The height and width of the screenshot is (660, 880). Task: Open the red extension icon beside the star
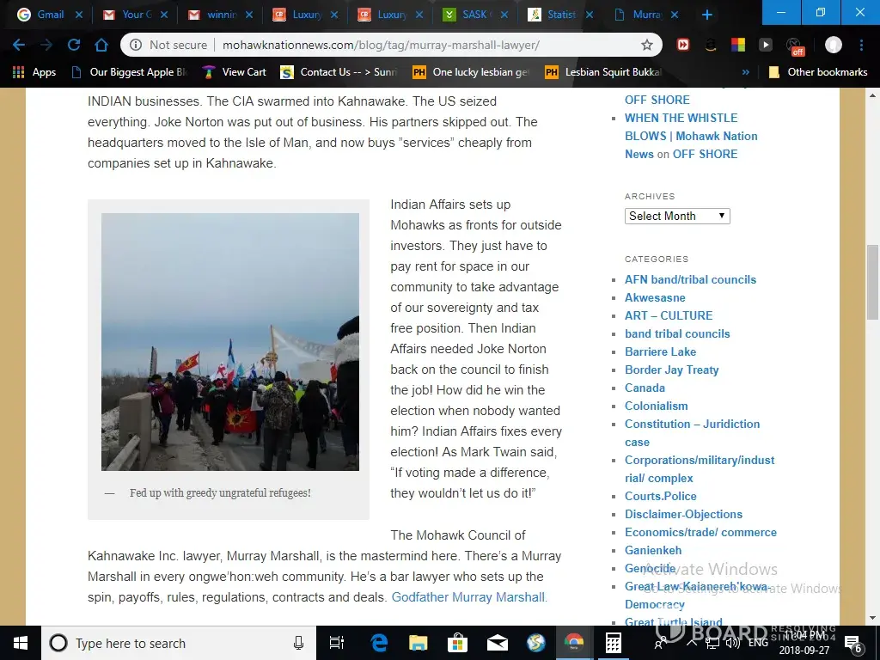pyautogui.click(x=682, y=45)
